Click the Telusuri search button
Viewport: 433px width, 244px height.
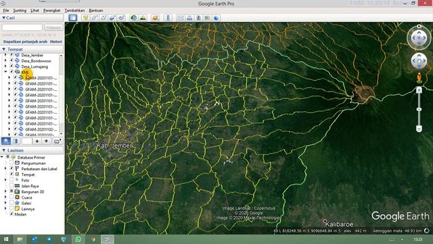click(x=53, y=27)
